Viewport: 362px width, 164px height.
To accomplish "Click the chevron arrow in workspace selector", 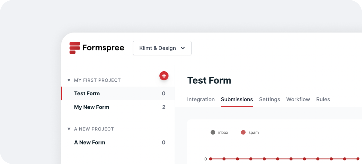I will [183, 48].
